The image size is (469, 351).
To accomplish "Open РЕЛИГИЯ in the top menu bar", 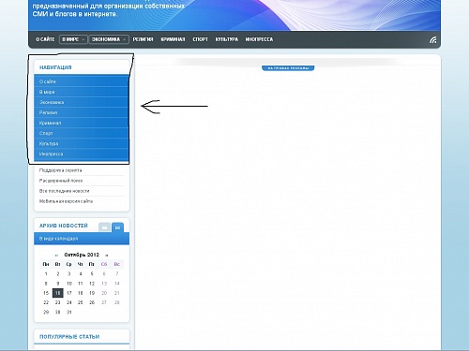I will pyautogui.click(x=143, y=39).
